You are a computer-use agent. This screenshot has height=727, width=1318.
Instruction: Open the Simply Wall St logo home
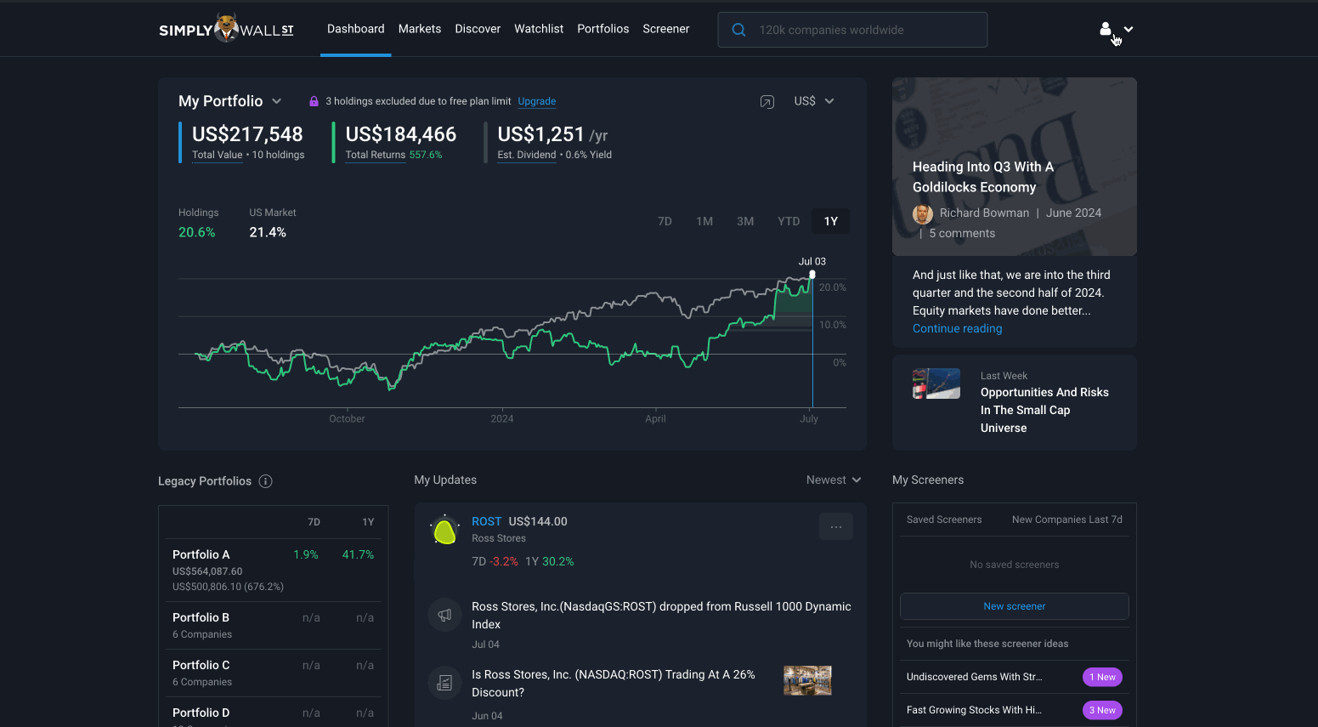[226, 29]
